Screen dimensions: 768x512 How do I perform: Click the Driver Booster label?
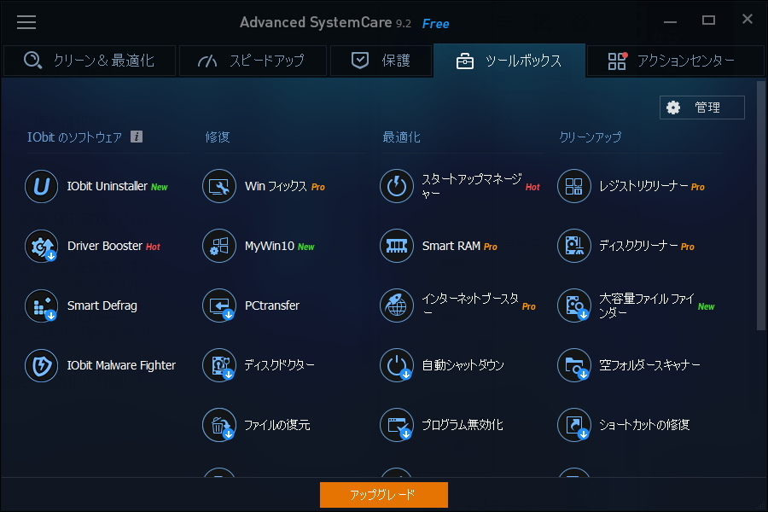click(105, 246)
